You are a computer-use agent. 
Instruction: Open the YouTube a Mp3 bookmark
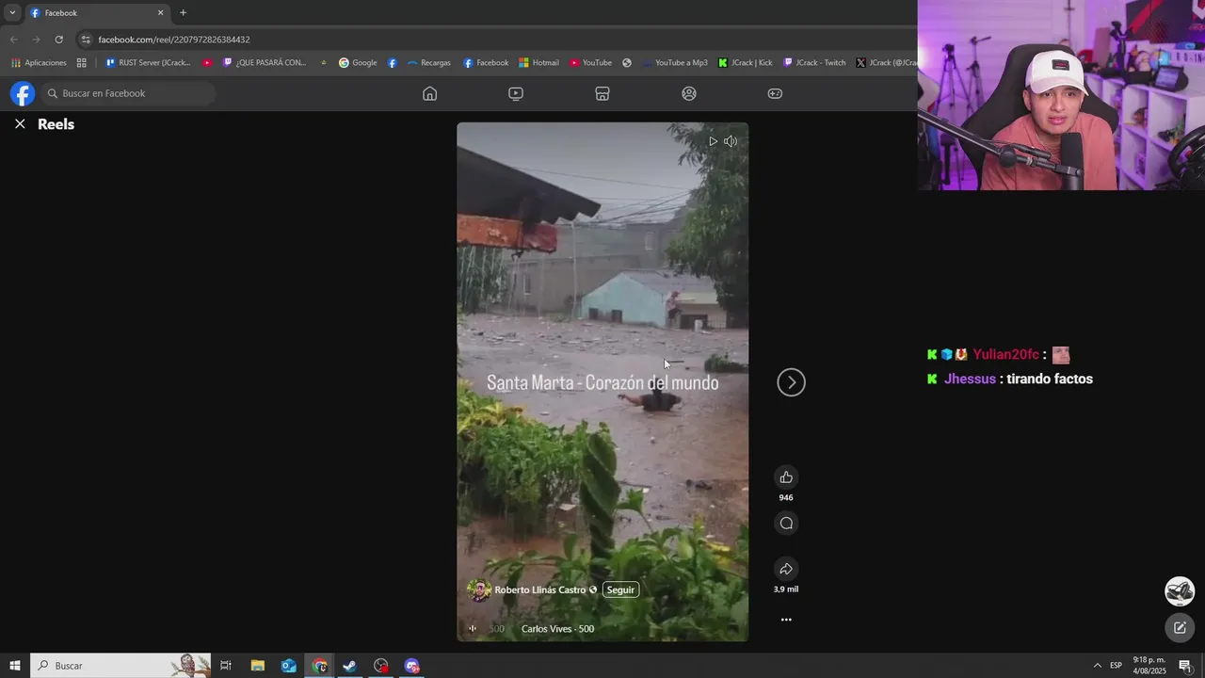pyautogui.click(x=674, y=63)
